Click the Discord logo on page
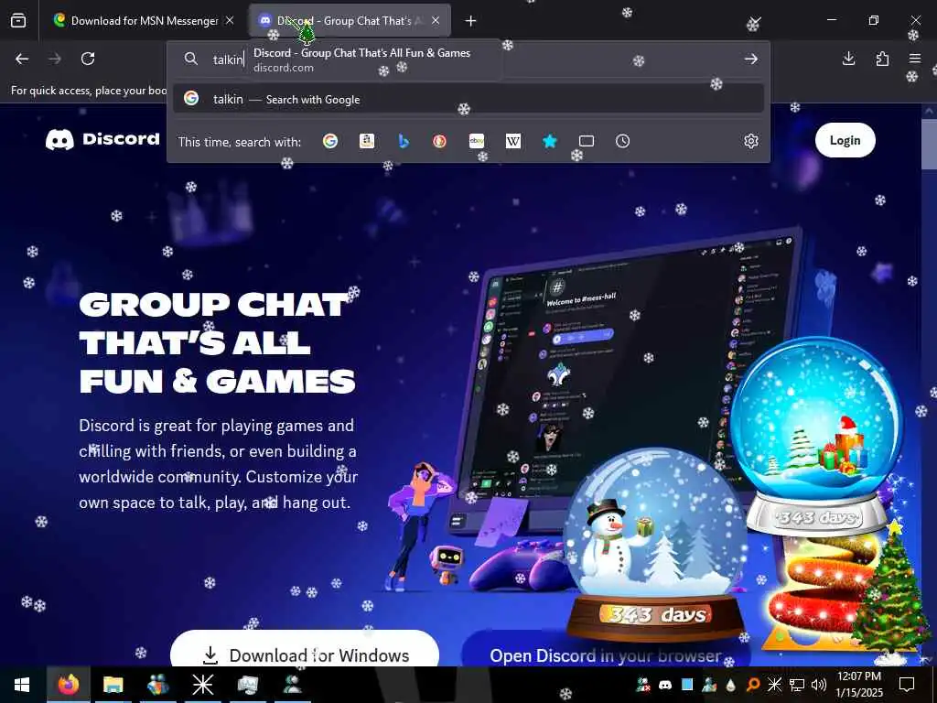The width and height of the screenshot is (937, 703). (x=102, y=139)
